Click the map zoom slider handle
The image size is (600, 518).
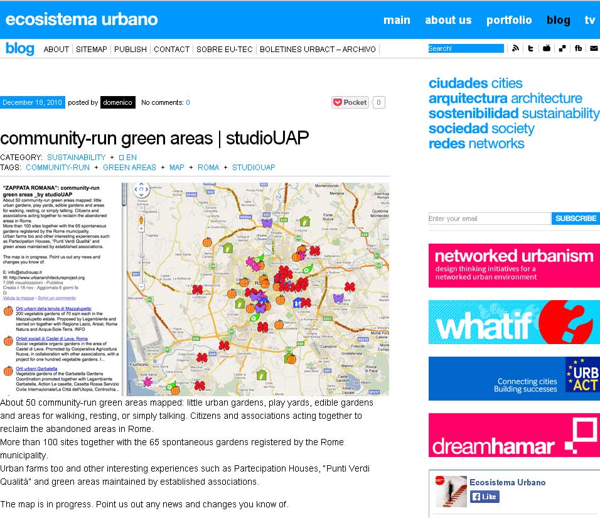(141, 256)
